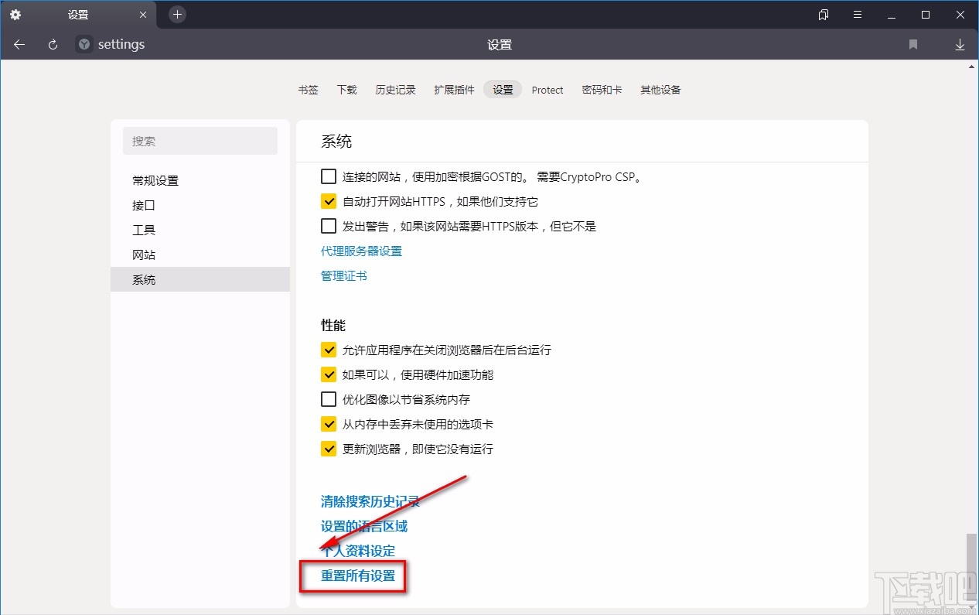Screen dimensions: 979x615
Task: Click the 搜索 search field in the sidebar
Action: click(x=200, y=141)
